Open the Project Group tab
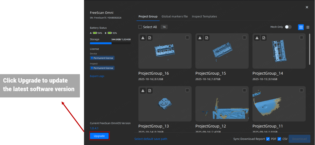The image size is (315, 145). coord(148,16)
